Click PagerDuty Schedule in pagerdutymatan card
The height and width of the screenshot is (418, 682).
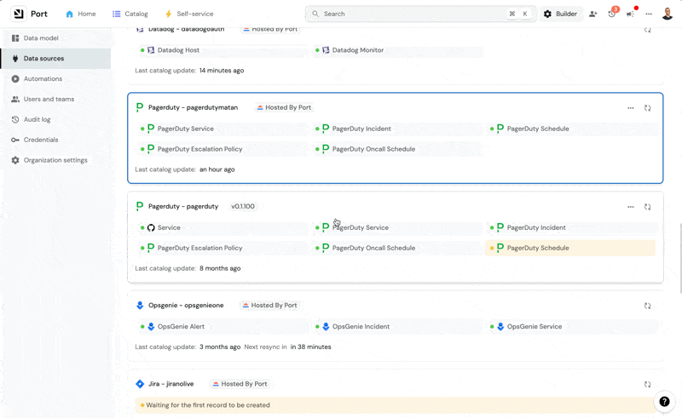tap(570, 129)
